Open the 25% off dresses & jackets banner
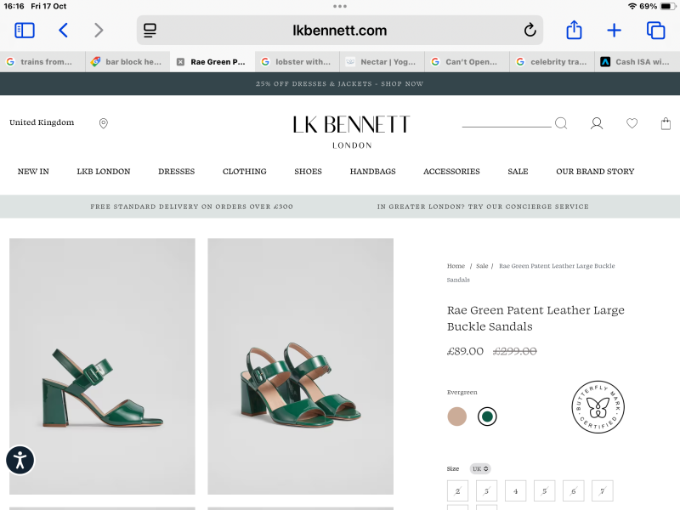 point(339,83)
